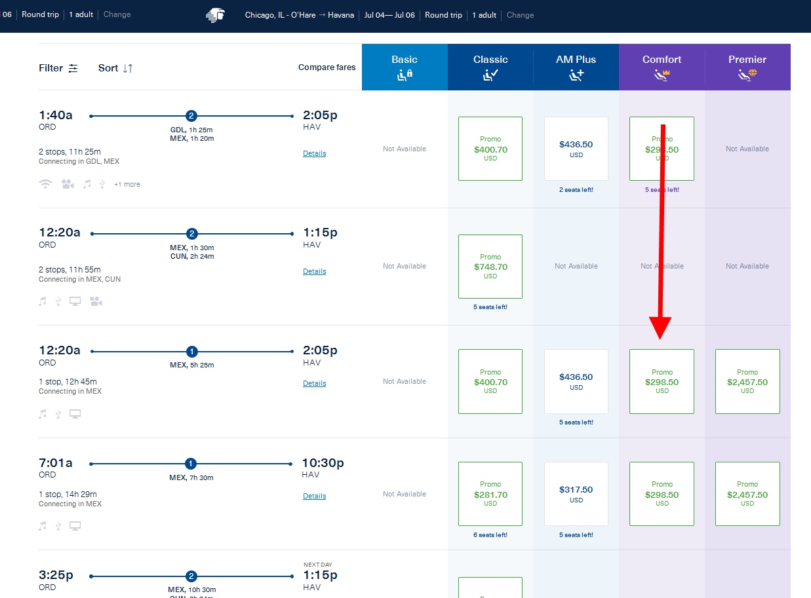Select the $436.50 Classic fare on 1:40a flight
Image resolution: width=811 pixels, height=598 pixels.
(576, 149)
